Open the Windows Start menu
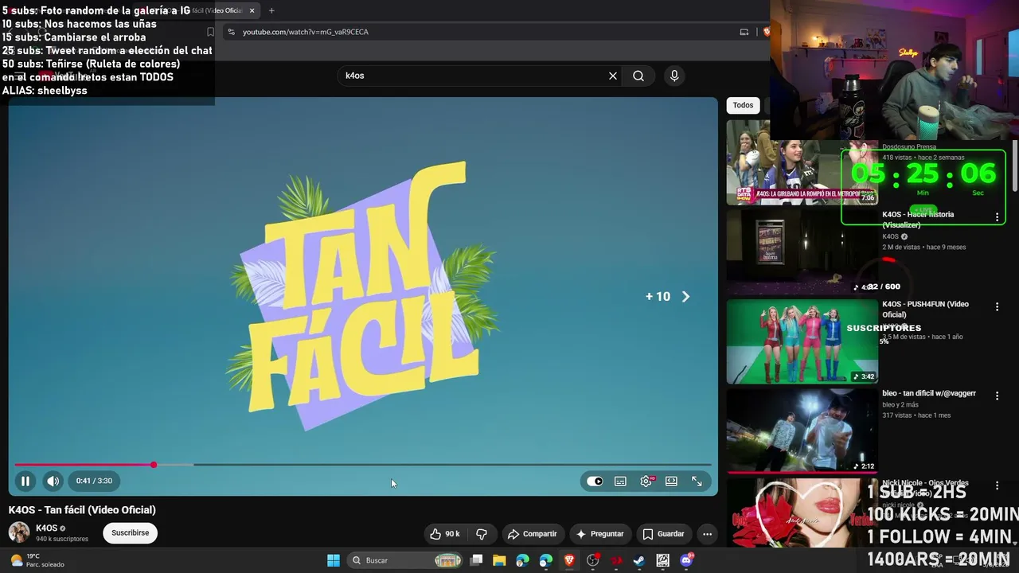The height and width of the screenshot is (573, 1019). [x=334, y=560]
